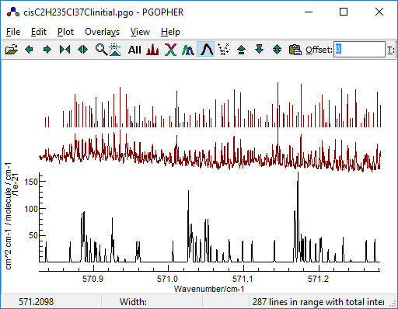This screenshot has width=398, height=309.
Task: Click the Offset input field
Action: [x=359, y=49]
